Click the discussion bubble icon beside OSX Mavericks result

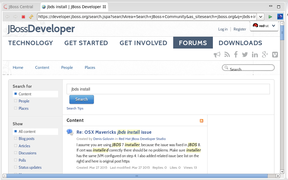point(70,132)
